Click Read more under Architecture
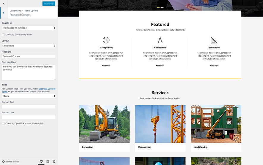Viewport: 263px width, 165px height. point(160,66)
